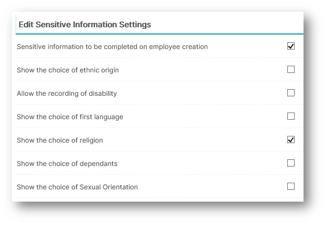Click the words 'Sexual Orientation' in last row
327x225 pixels.
pos(108,187)
